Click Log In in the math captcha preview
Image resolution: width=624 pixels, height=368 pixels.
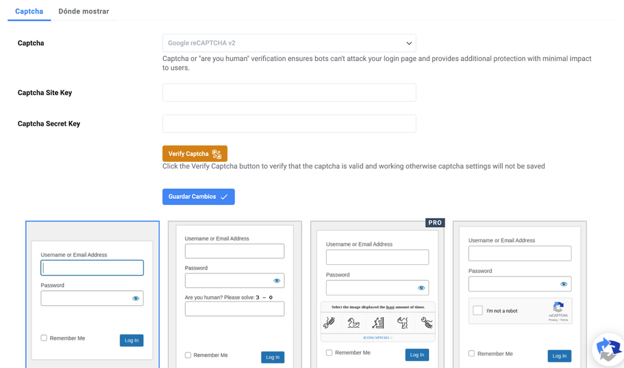[x=272, y=357]
